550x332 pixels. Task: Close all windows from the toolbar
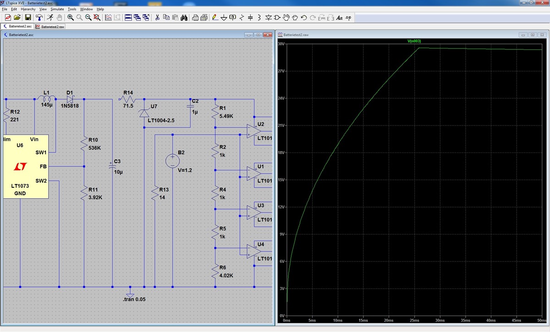click(x=146, y=17)
